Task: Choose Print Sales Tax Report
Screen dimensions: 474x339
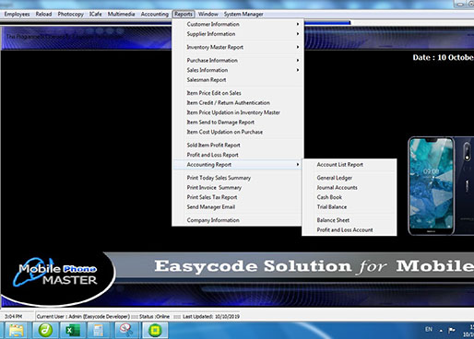Action: pyautogui.click(x=238, y=197)
